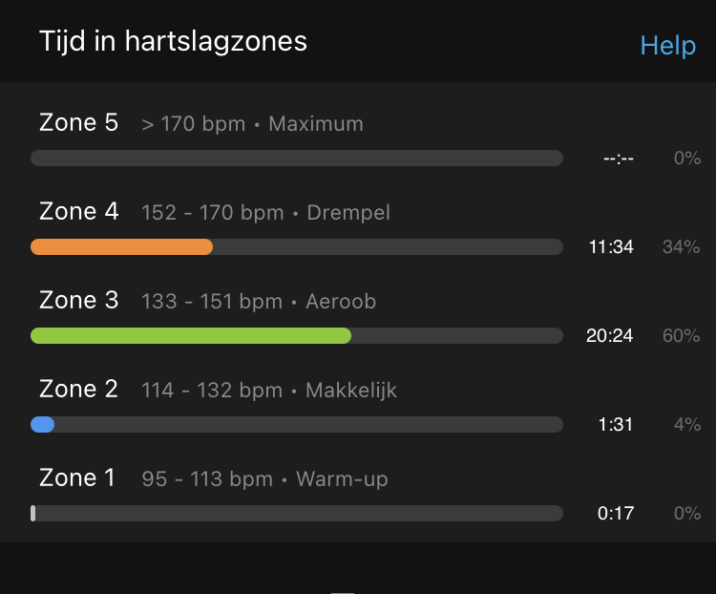Click the 152 - 170 bpm Drempel description
716x594 pixels.
click(x=265, y=212)
